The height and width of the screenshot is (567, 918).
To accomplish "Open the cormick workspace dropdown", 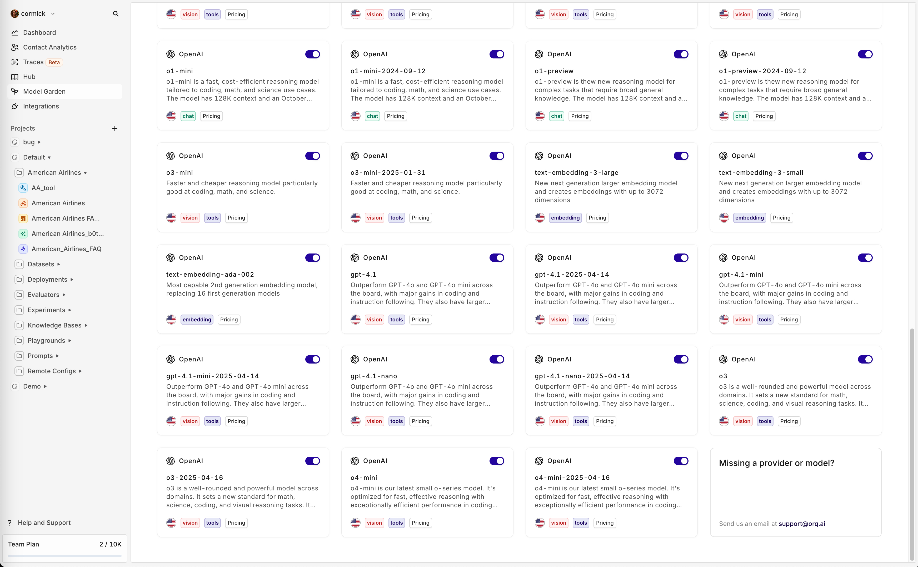I will [x=33, y=14].
